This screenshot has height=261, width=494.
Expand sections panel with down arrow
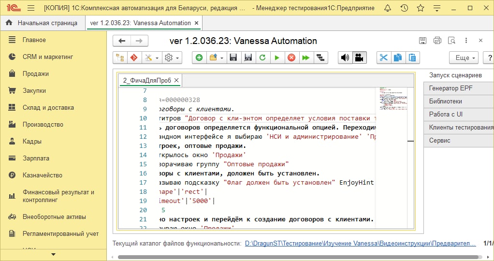coord(53,254)
